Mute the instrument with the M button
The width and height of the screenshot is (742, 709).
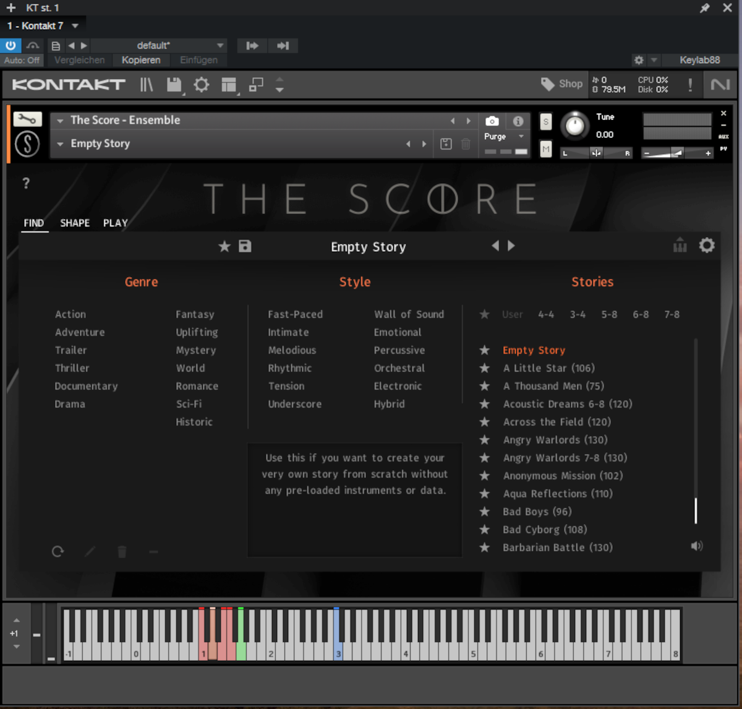click(x=545, y=149)
